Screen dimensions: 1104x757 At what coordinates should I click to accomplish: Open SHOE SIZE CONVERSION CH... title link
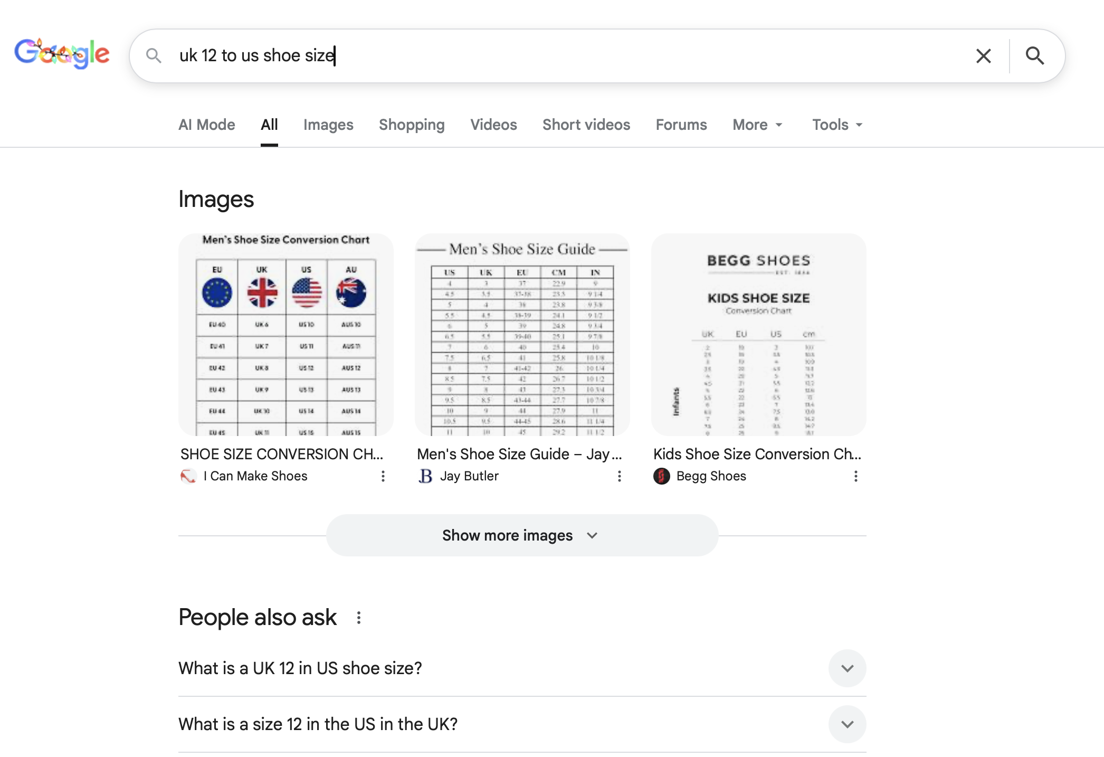282,454
